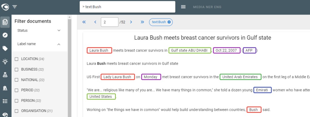Focus the page number input field
The height and width of the screenshot is (117, 310).
click(110, 22)
